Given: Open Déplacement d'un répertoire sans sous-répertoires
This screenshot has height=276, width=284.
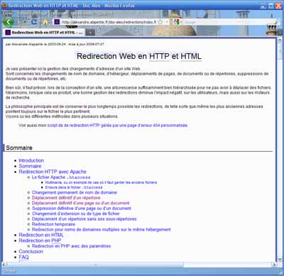Looking at the screenshot, I should click(x=84, y=219).
